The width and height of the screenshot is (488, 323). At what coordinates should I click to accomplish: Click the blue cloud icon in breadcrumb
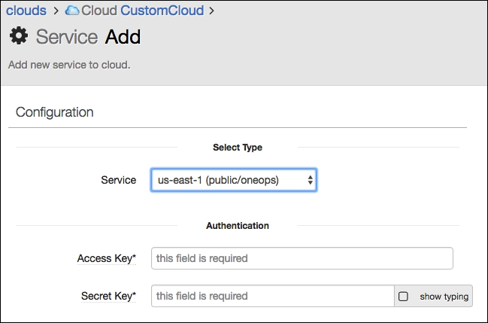(x=72, y=11)
